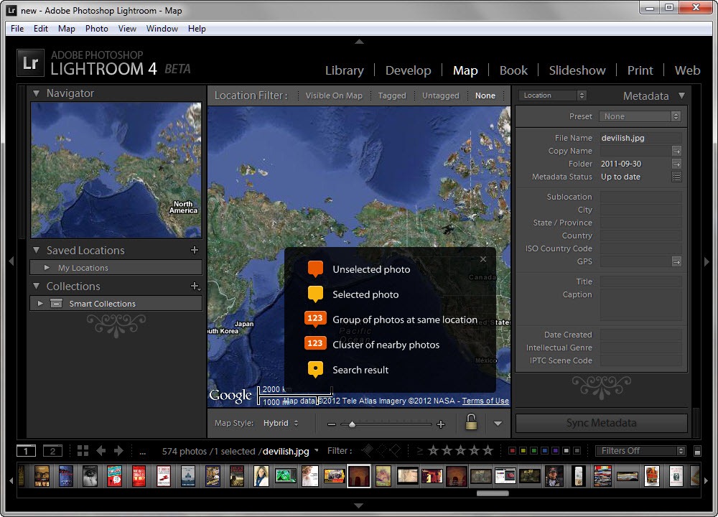Hide the left panel with edge arrow
This screenshot has width=718, height=517.
[11, 261]
